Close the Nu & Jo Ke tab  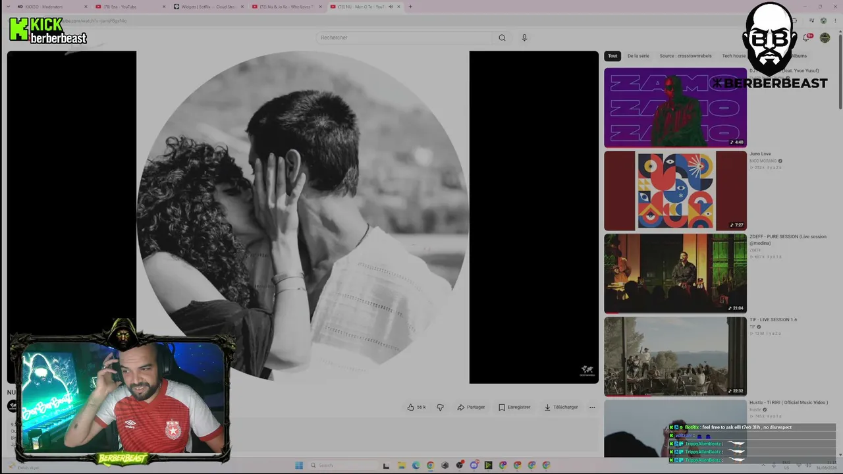tap(320, 7)
